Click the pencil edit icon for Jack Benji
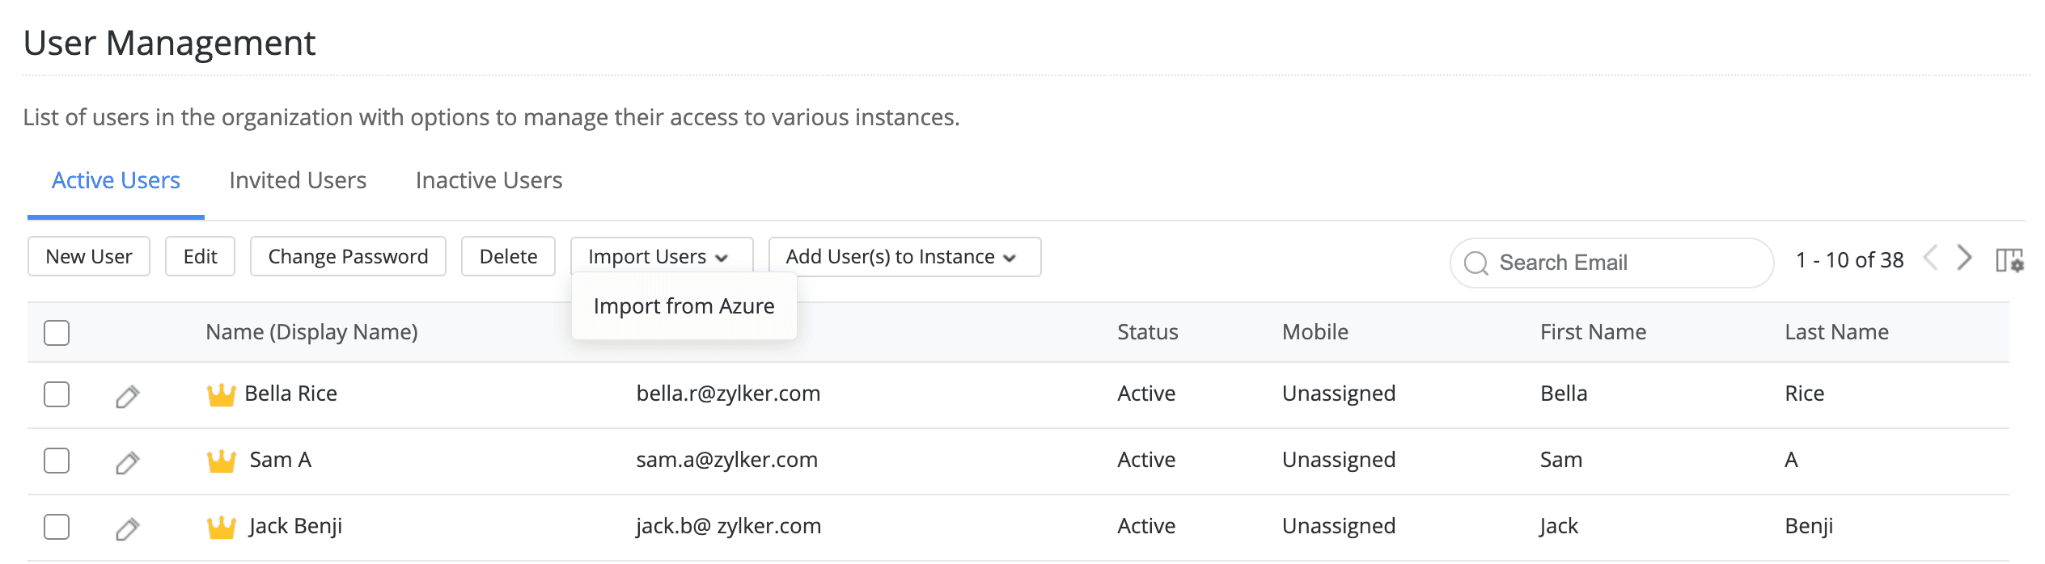2045x564 pixels. [x=127, y=528]
